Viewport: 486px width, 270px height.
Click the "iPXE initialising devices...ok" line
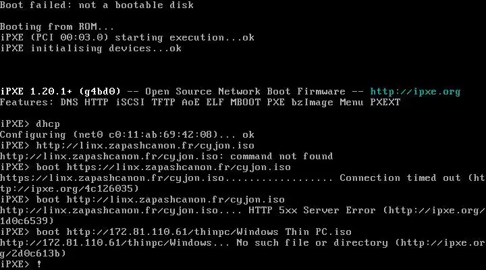click(90, 49)
